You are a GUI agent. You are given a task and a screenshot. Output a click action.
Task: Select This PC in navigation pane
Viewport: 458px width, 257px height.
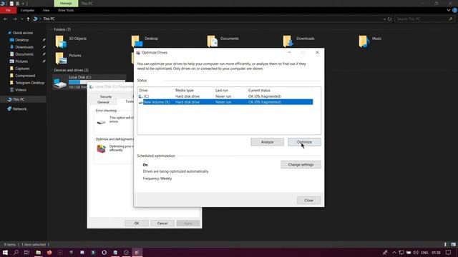point(19,99)
